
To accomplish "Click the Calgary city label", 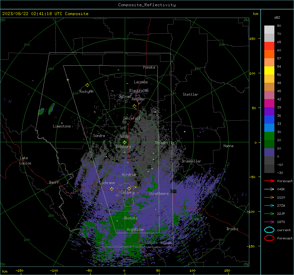I will (x=127, y=192).
